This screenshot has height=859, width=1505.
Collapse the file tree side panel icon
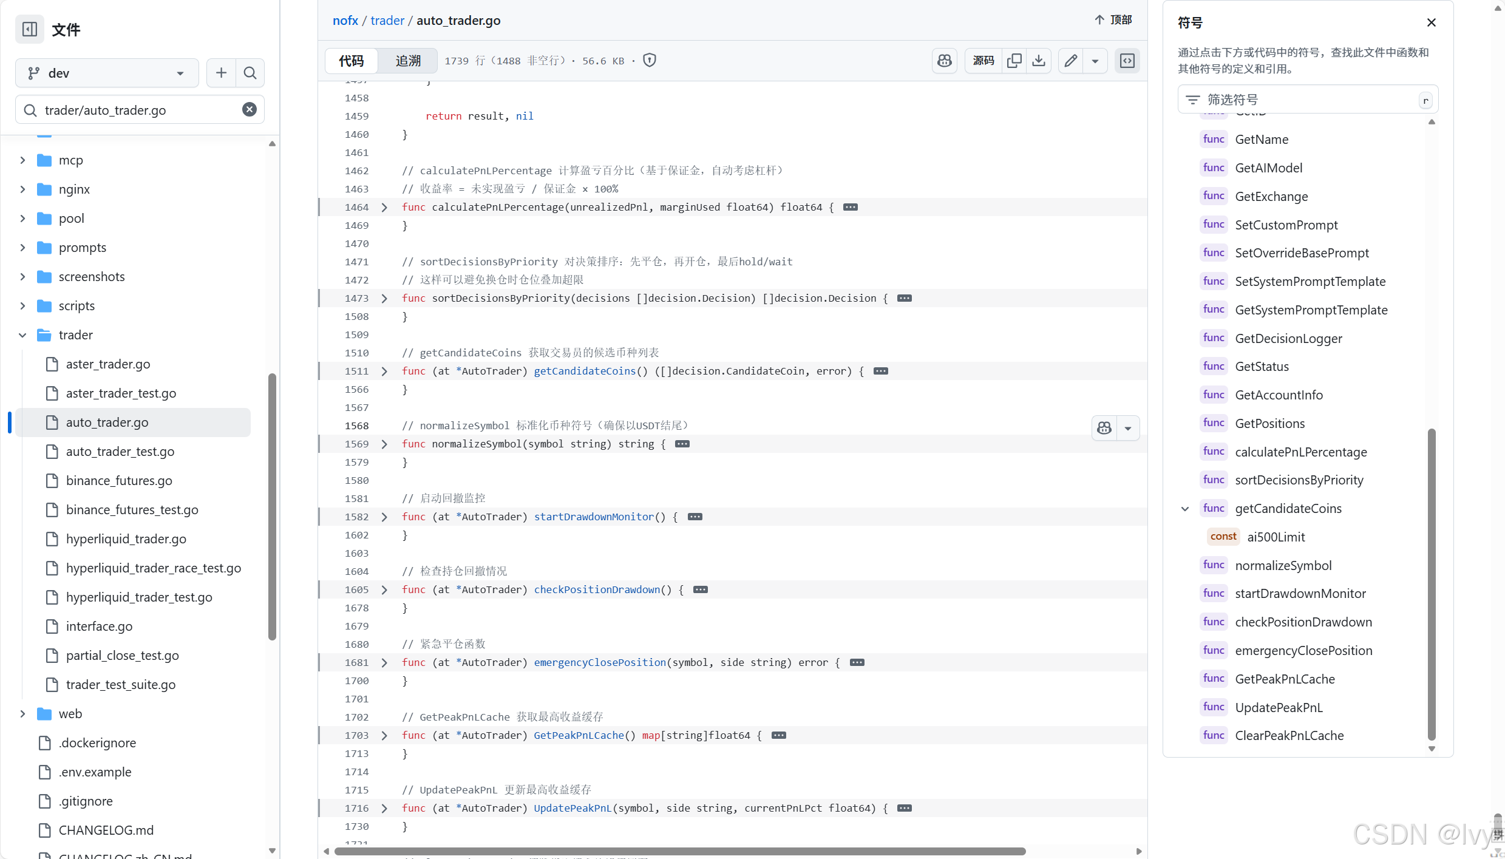point(29,29)
